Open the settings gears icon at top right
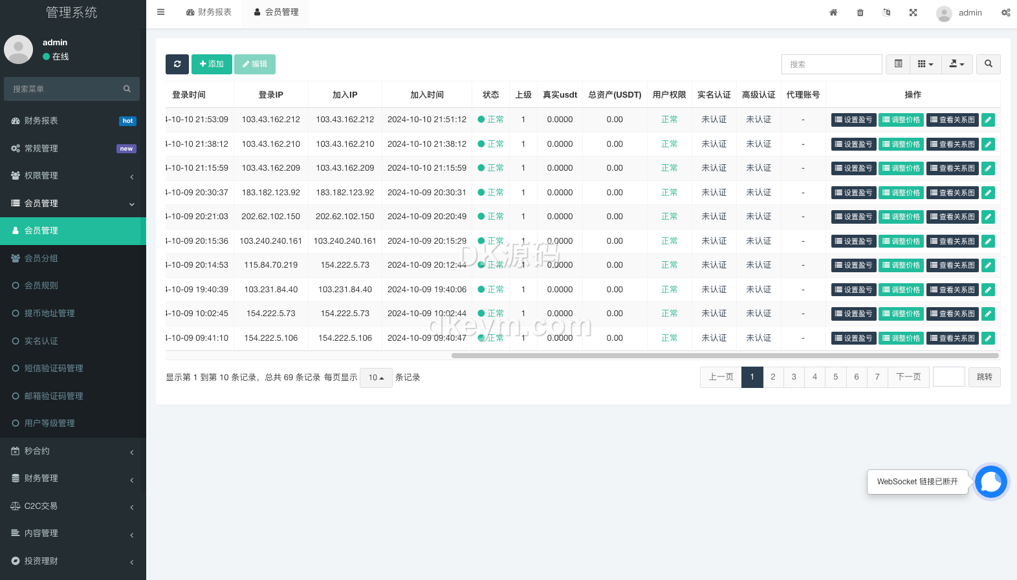The image size is (1017, 580). click(x=1005, y=13)
